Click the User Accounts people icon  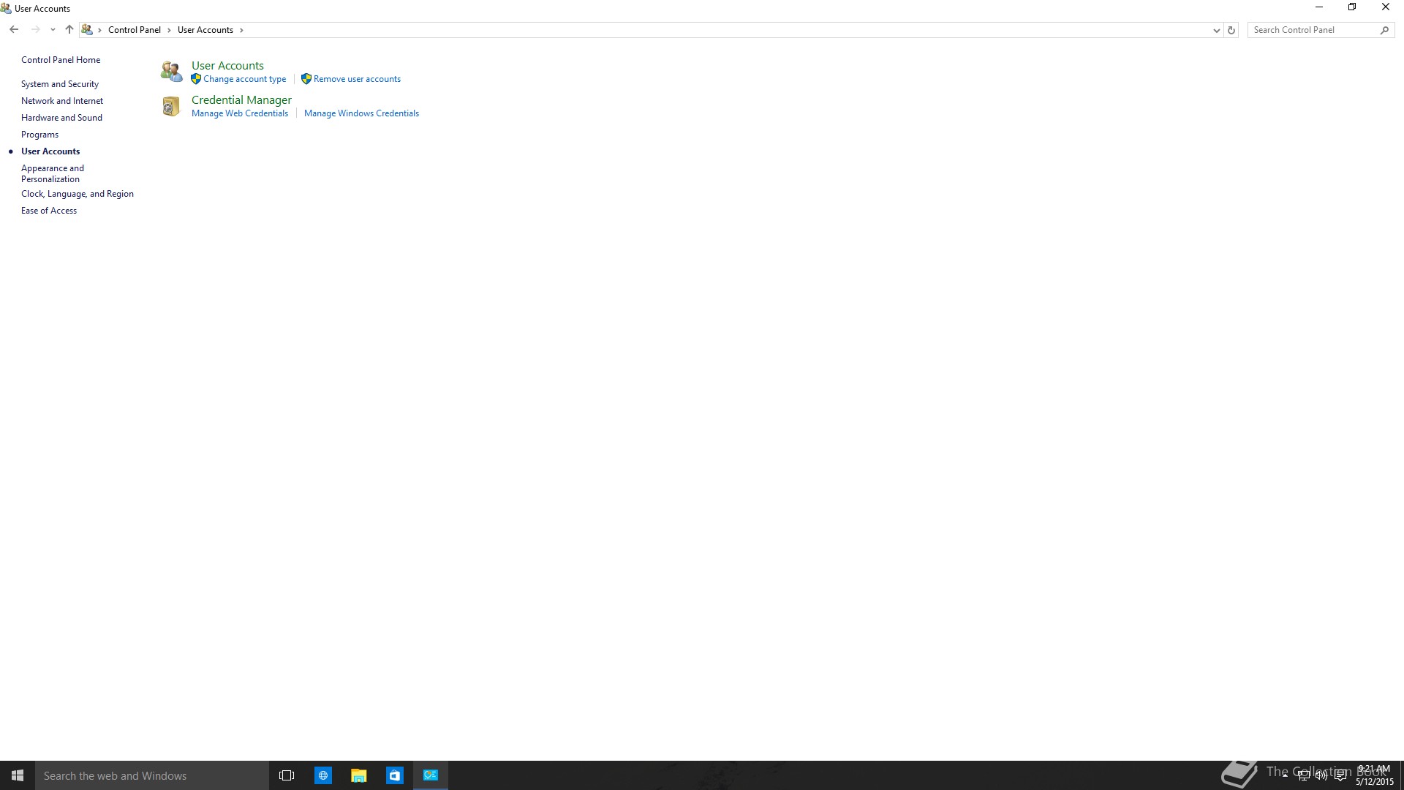pyautogui.click(x=171, y=72)
